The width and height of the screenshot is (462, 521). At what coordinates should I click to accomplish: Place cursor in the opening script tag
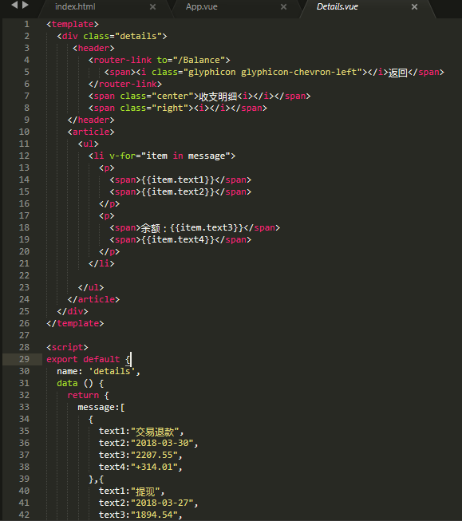[x=68, y=347]
